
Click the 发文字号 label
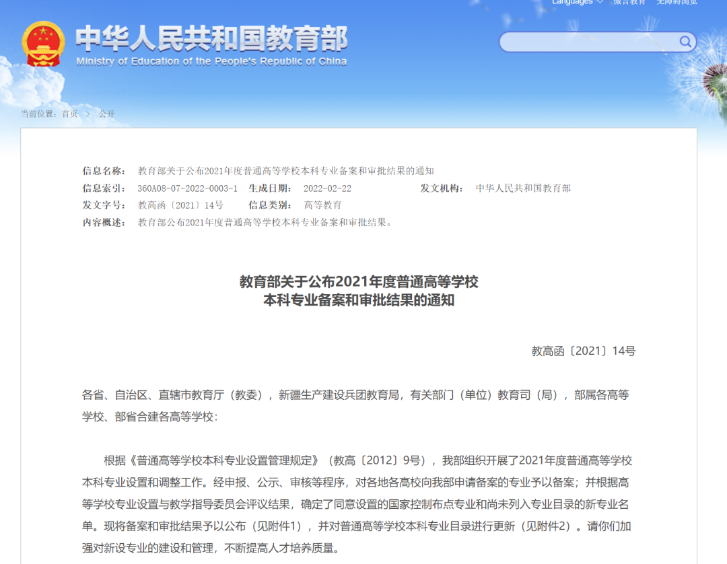pos(104,205)
